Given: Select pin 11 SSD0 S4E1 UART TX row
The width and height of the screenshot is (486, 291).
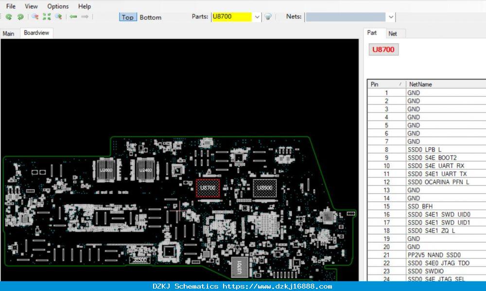Looking at the screenshot, I should tap(427, 174).
